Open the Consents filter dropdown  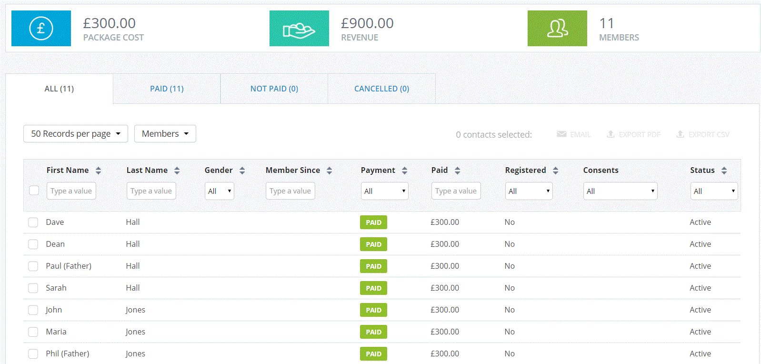(620, 191)
